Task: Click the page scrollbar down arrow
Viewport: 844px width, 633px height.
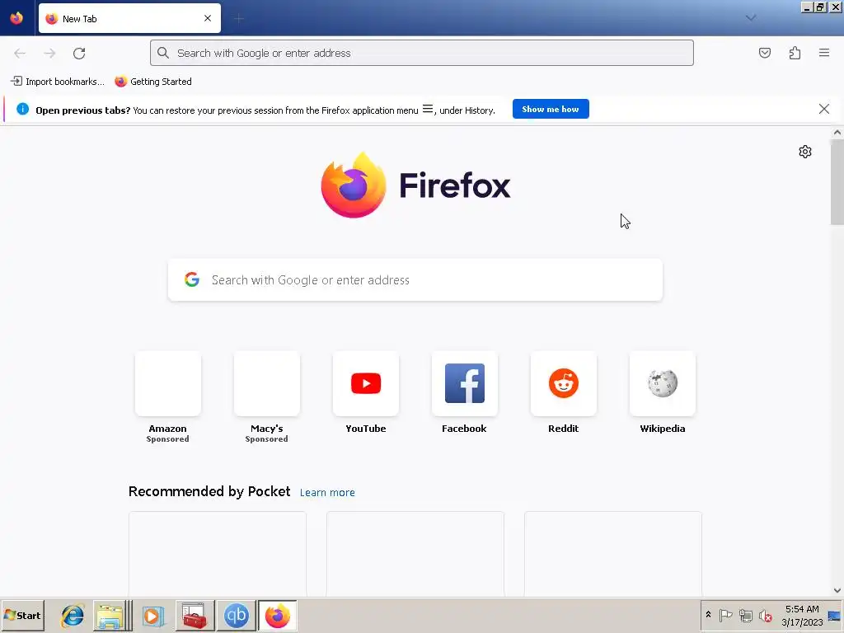Action: click(837, 590)
